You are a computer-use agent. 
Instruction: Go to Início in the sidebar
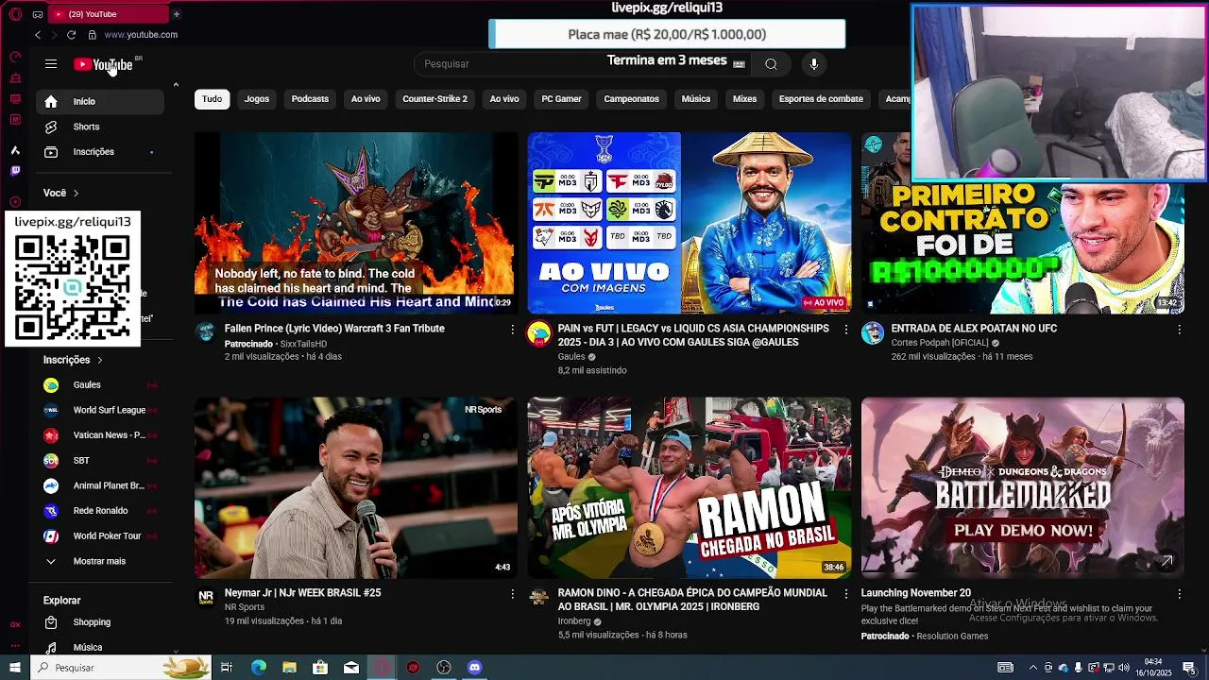point(100,101)
